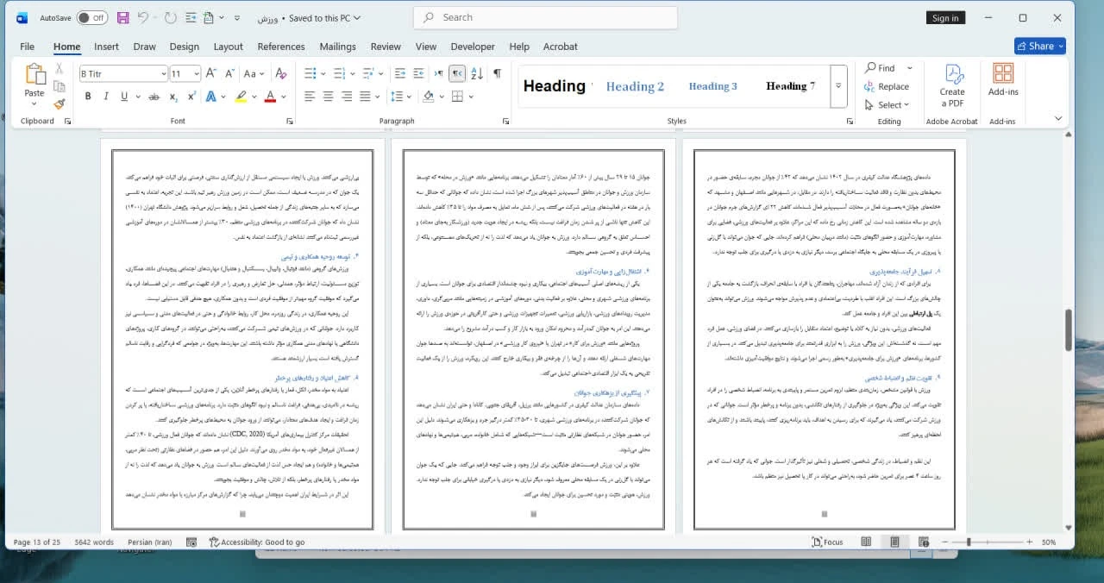The height and width of the screenshot is (583, 1104).
Task: Switch to the Layout tab
Action: click(228, 47)
